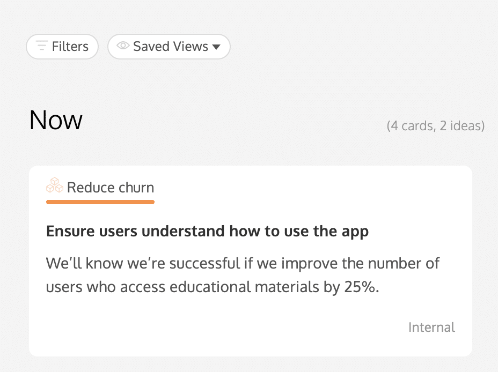
Task: Click the Now column heading
Action: click(x=56, y=120)
